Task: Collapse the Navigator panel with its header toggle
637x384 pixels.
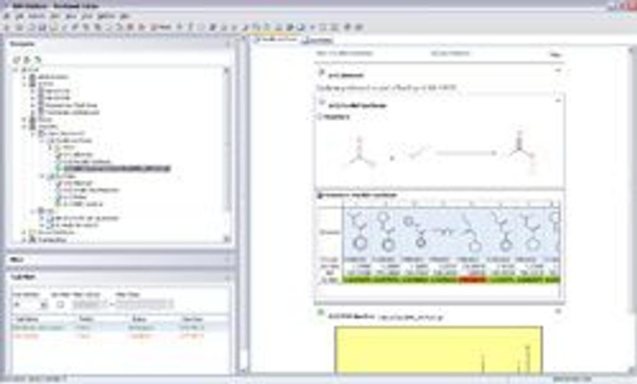Action: click(x=230, y=42)
